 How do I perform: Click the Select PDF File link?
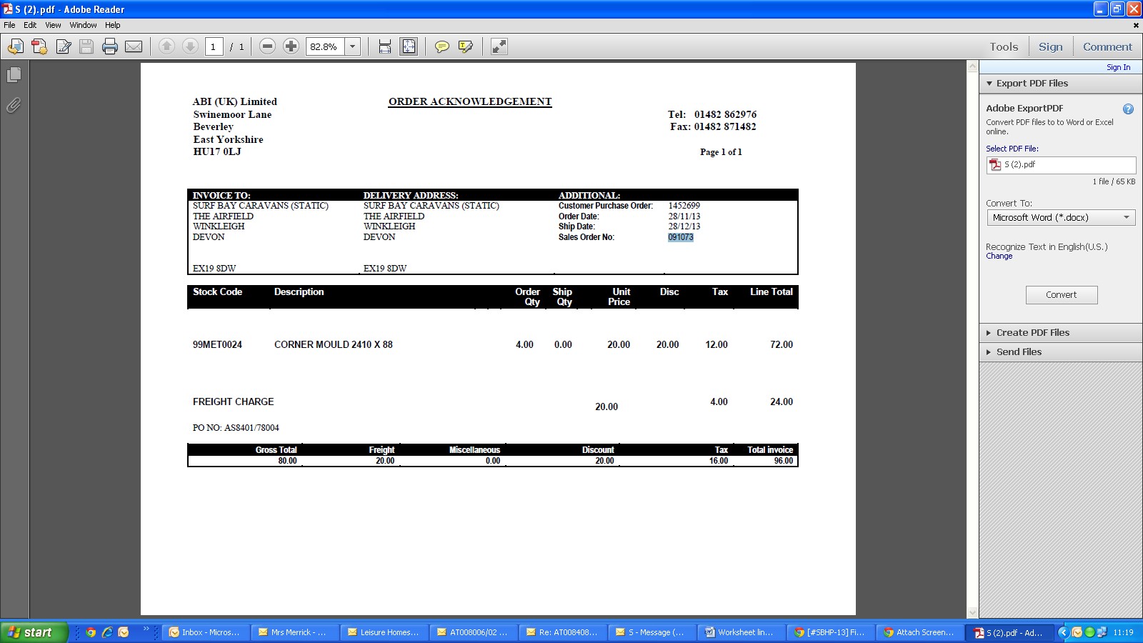click(1012, 149)
